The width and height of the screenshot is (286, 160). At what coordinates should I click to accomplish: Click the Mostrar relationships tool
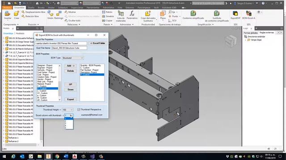70,12
